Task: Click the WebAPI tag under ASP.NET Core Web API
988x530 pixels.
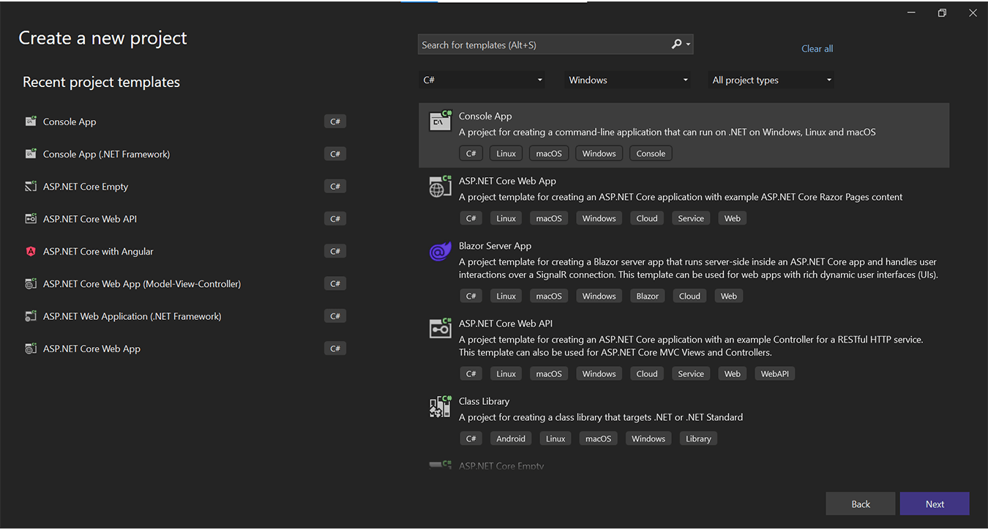Action: tap(774, 373)
